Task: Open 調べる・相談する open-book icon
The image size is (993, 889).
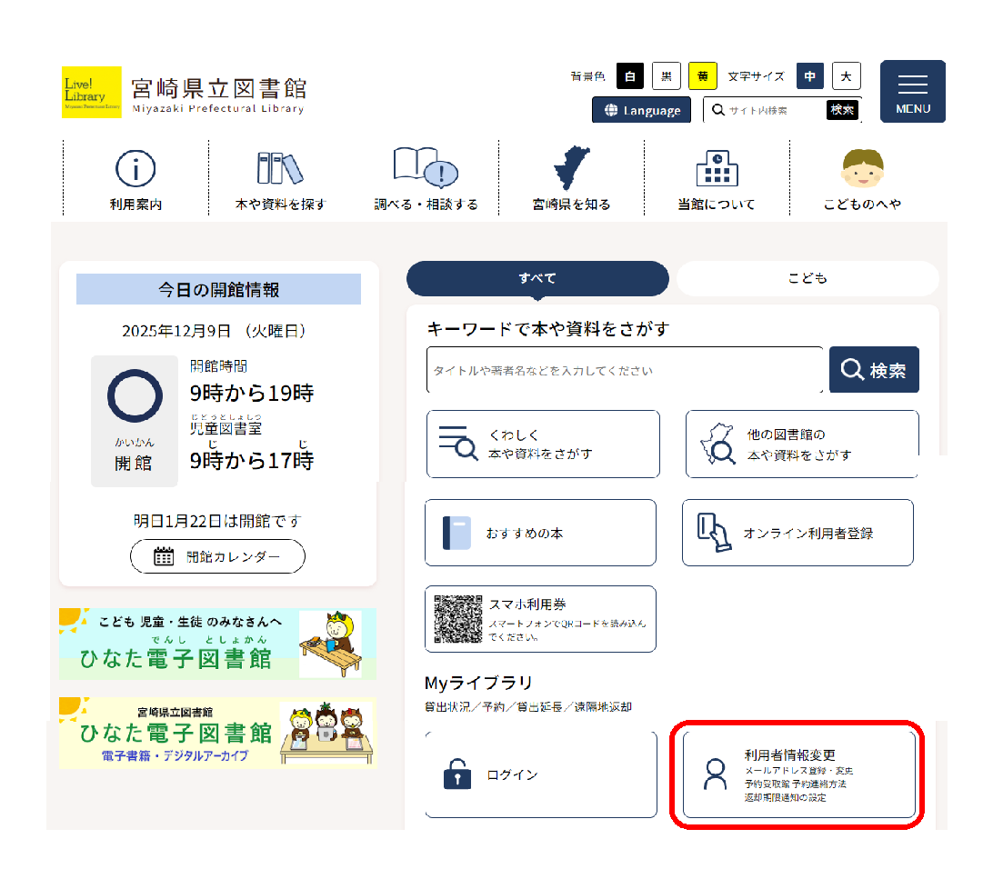Action: click(x=425, y=169)
